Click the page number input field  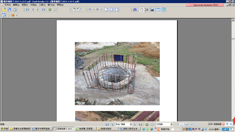[x=122, y=124]
